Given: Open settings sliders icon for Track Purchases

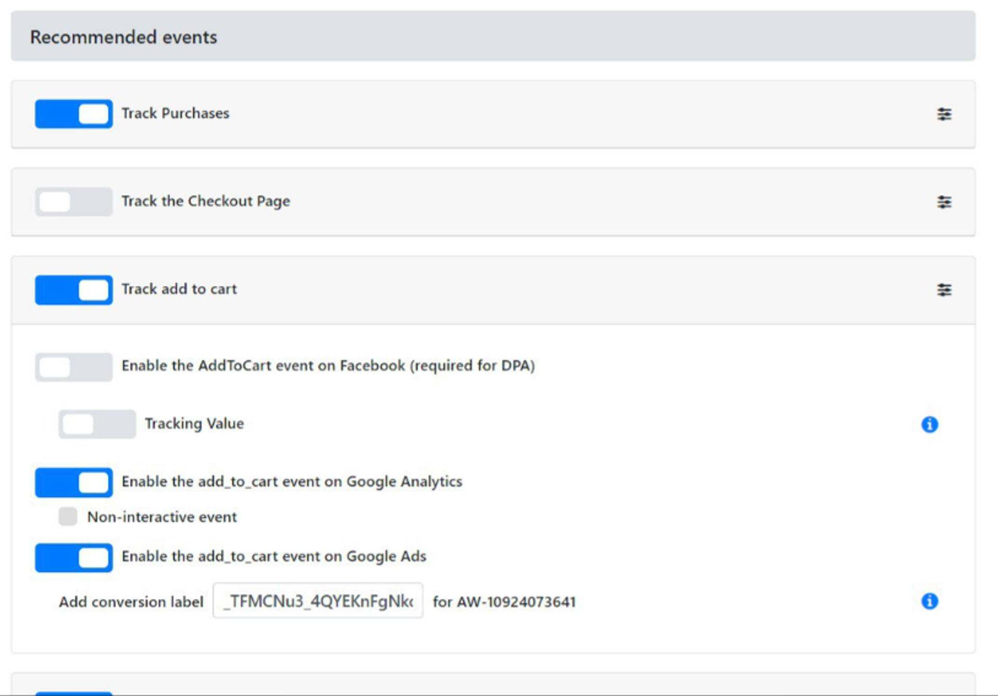Looking at the screenshot, I should 944,114.
